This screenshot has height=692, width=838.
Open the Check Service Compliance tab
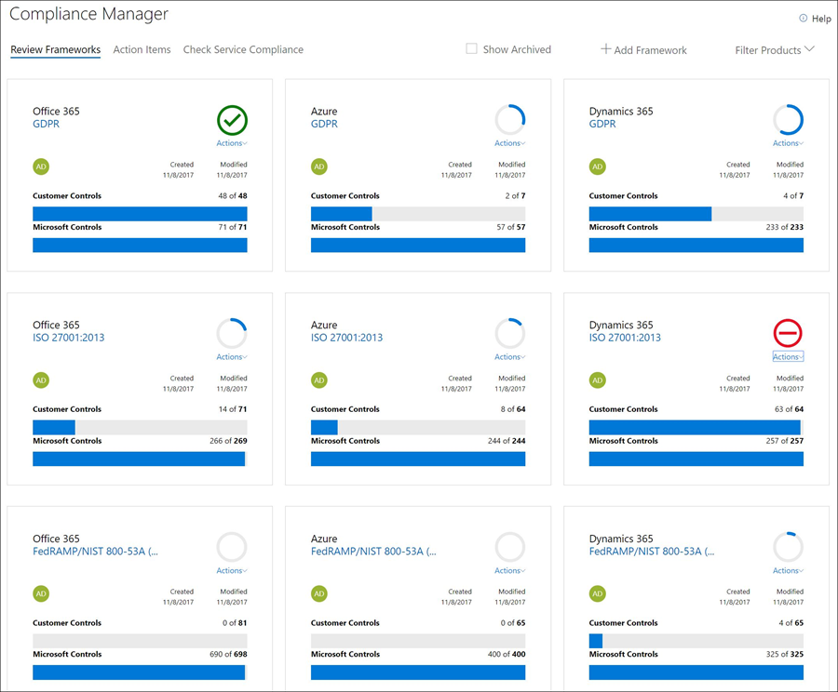point(243,49)
